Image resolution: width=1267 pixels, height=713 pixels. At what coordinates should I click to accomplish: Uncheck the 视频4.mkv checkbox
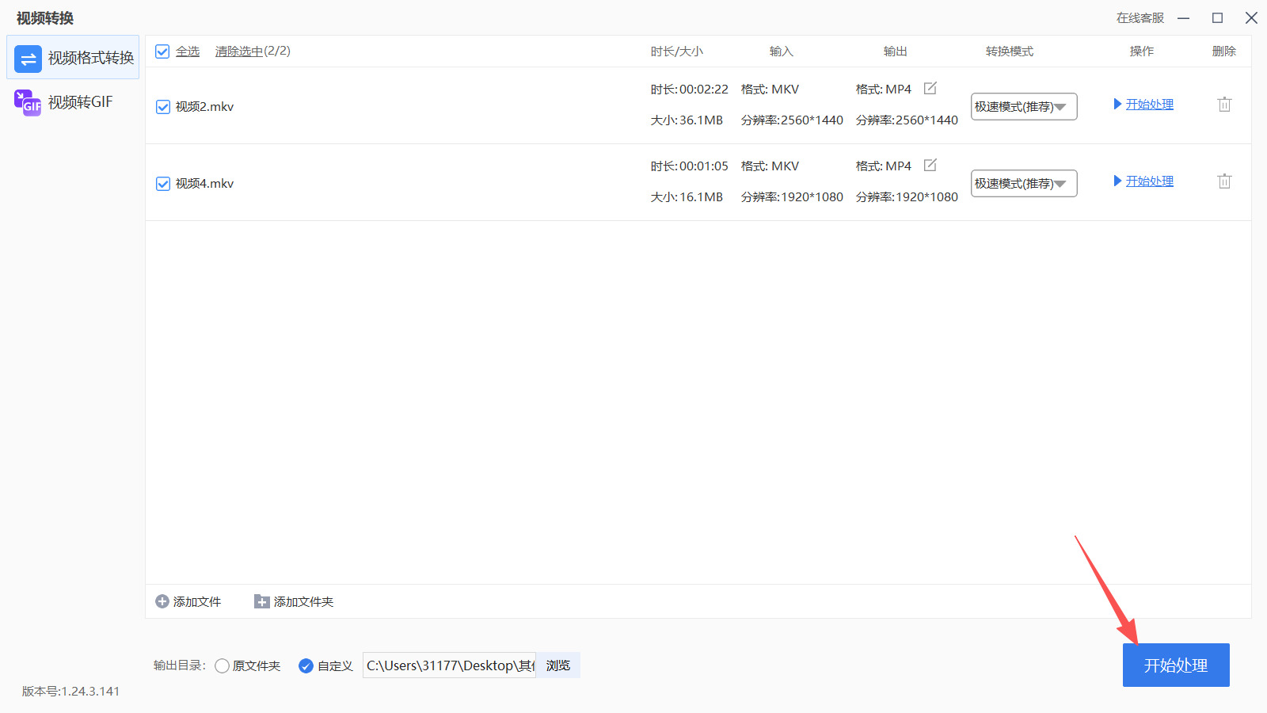tap(163, 184)
